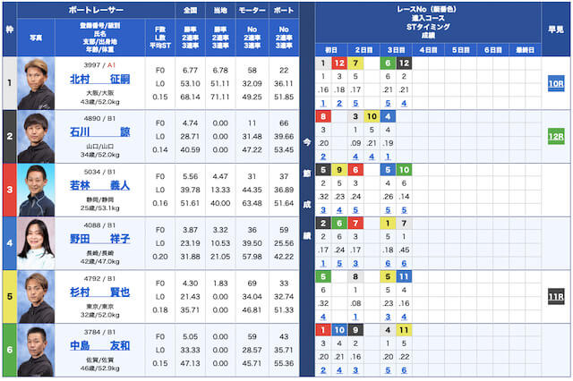Click racer 北村 征嗣's profile photo

(36, 83)
